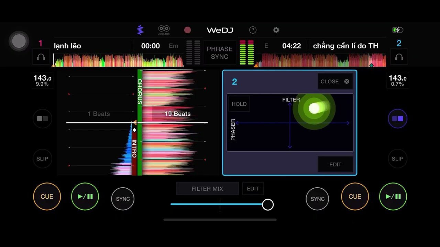The height and width of the screenshot is (247, 440).
Task: Activate PHRASE SYNC
Action: click(220, 53)
